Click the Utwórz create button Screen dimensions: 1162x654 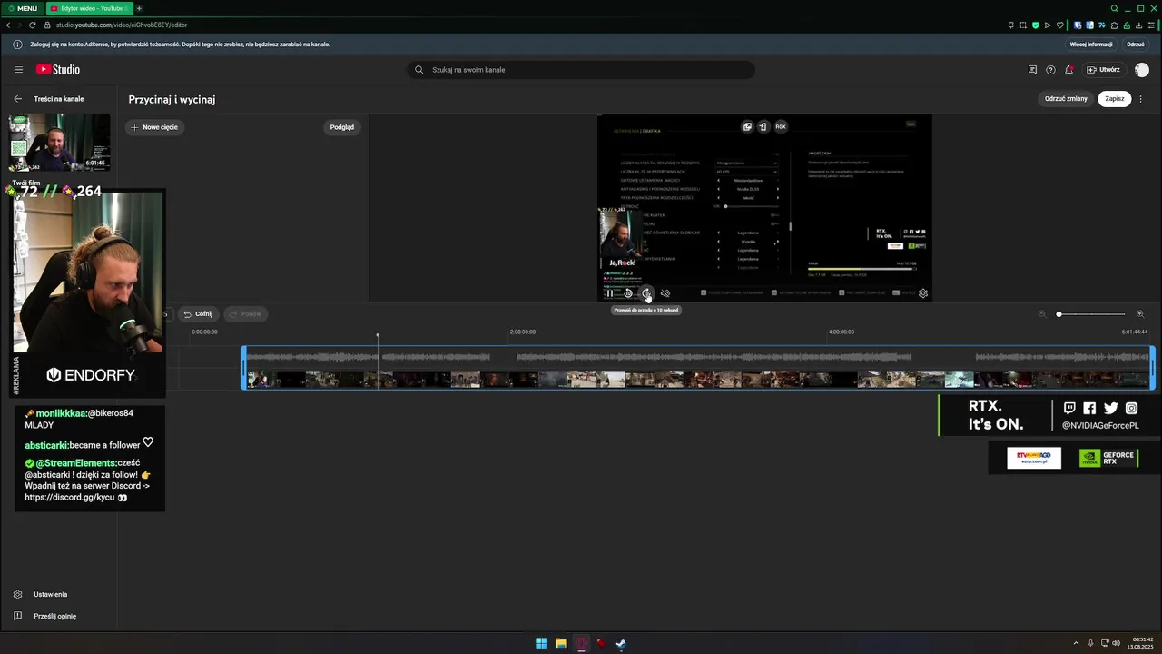point(1103,70)
